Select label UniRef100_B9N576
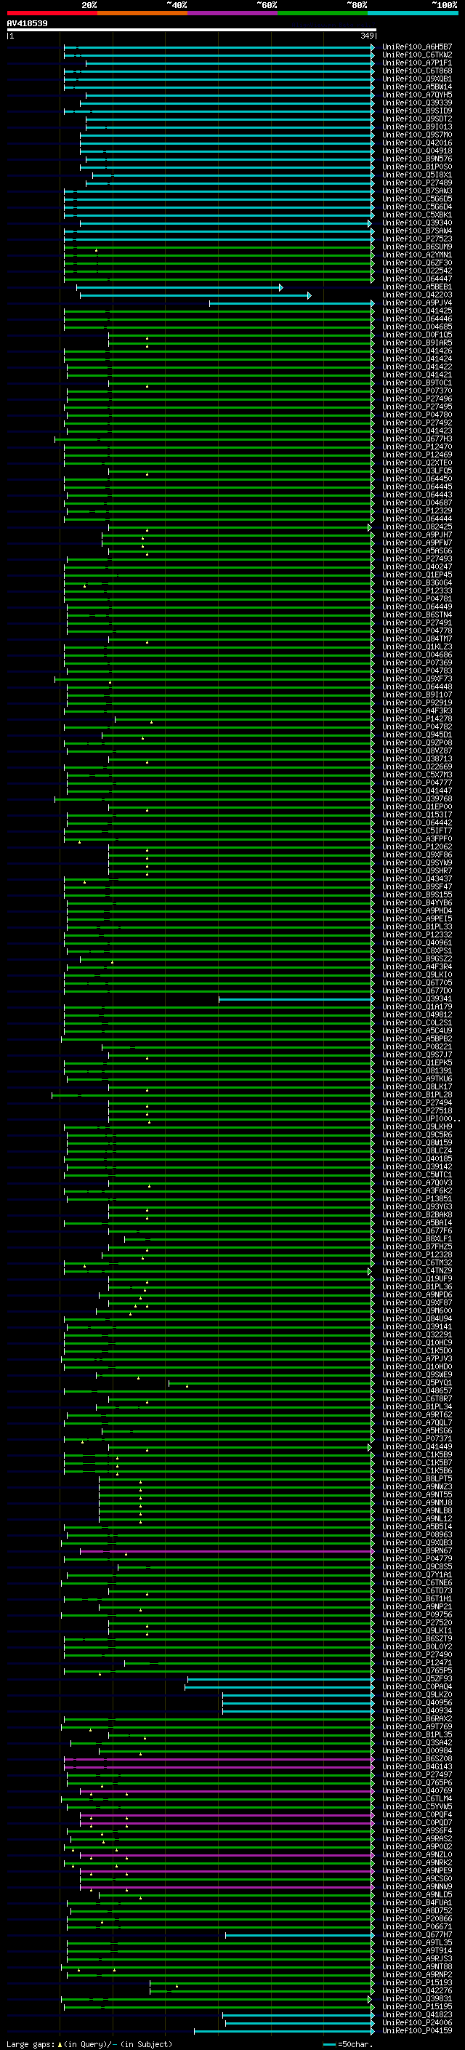Viewport: 465px width, 2050px height. (416, 159)
